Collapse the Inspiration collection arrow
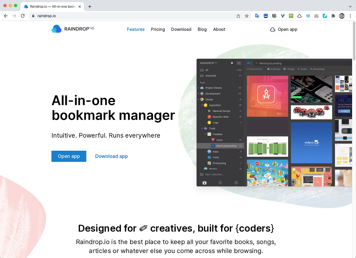 pos(202,105)
